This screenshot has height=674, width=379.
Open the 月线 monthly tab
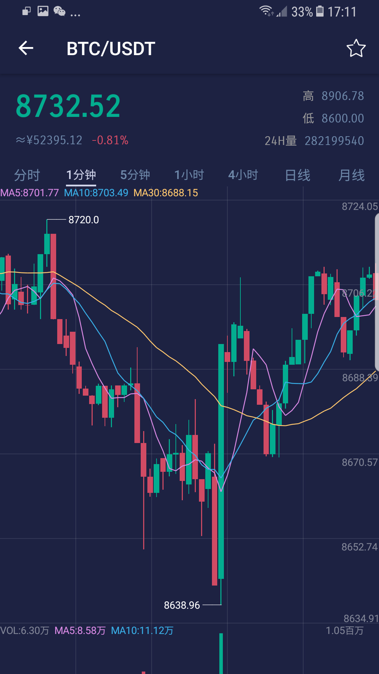click(x=351, y=175)
